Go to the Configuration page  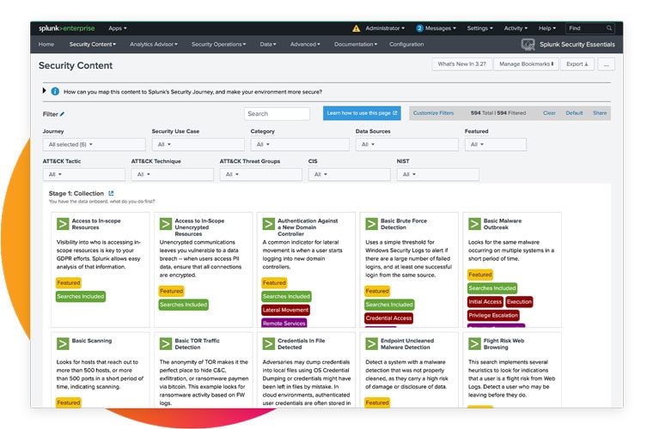pos(406,44)
